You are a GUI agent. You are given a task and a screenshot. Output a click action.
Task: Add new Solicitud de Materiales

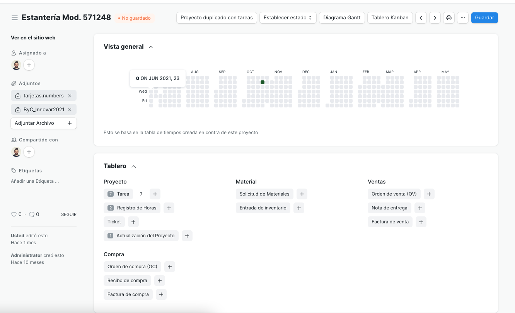302,194
